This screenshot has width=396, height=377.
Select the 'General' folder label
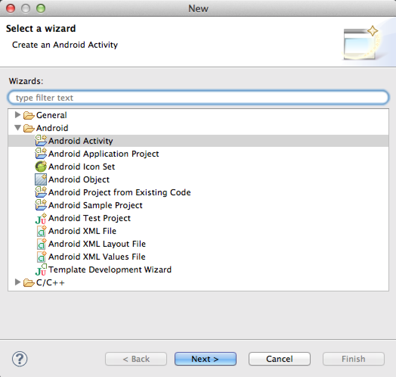click(51, 115)
